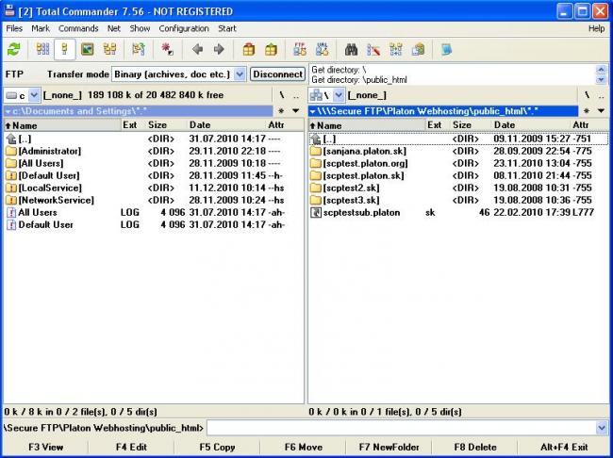The image size is (613, 458).
Task: Open right panel directory history arrow
Action: pyautogui.click(x=601, y=111)
